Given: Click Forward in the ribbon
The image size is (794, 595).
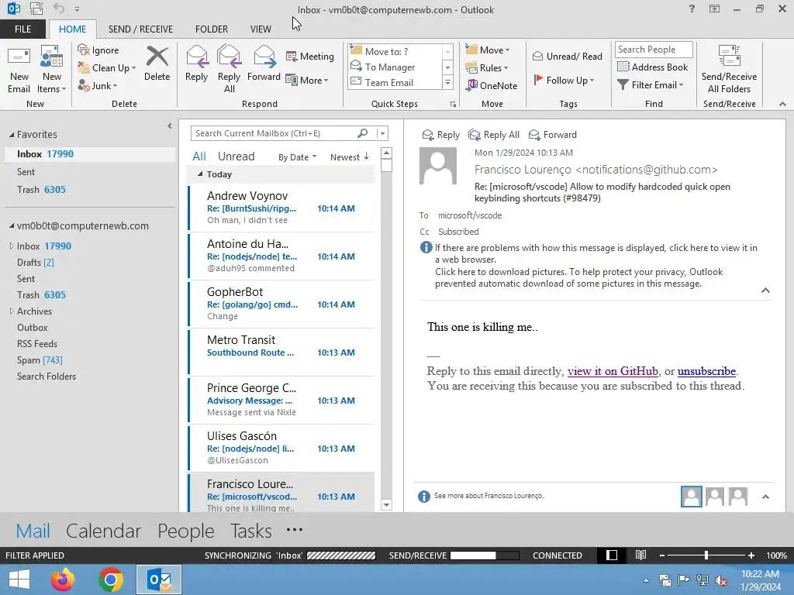Looking at the screenshot, I should [264, 64].
